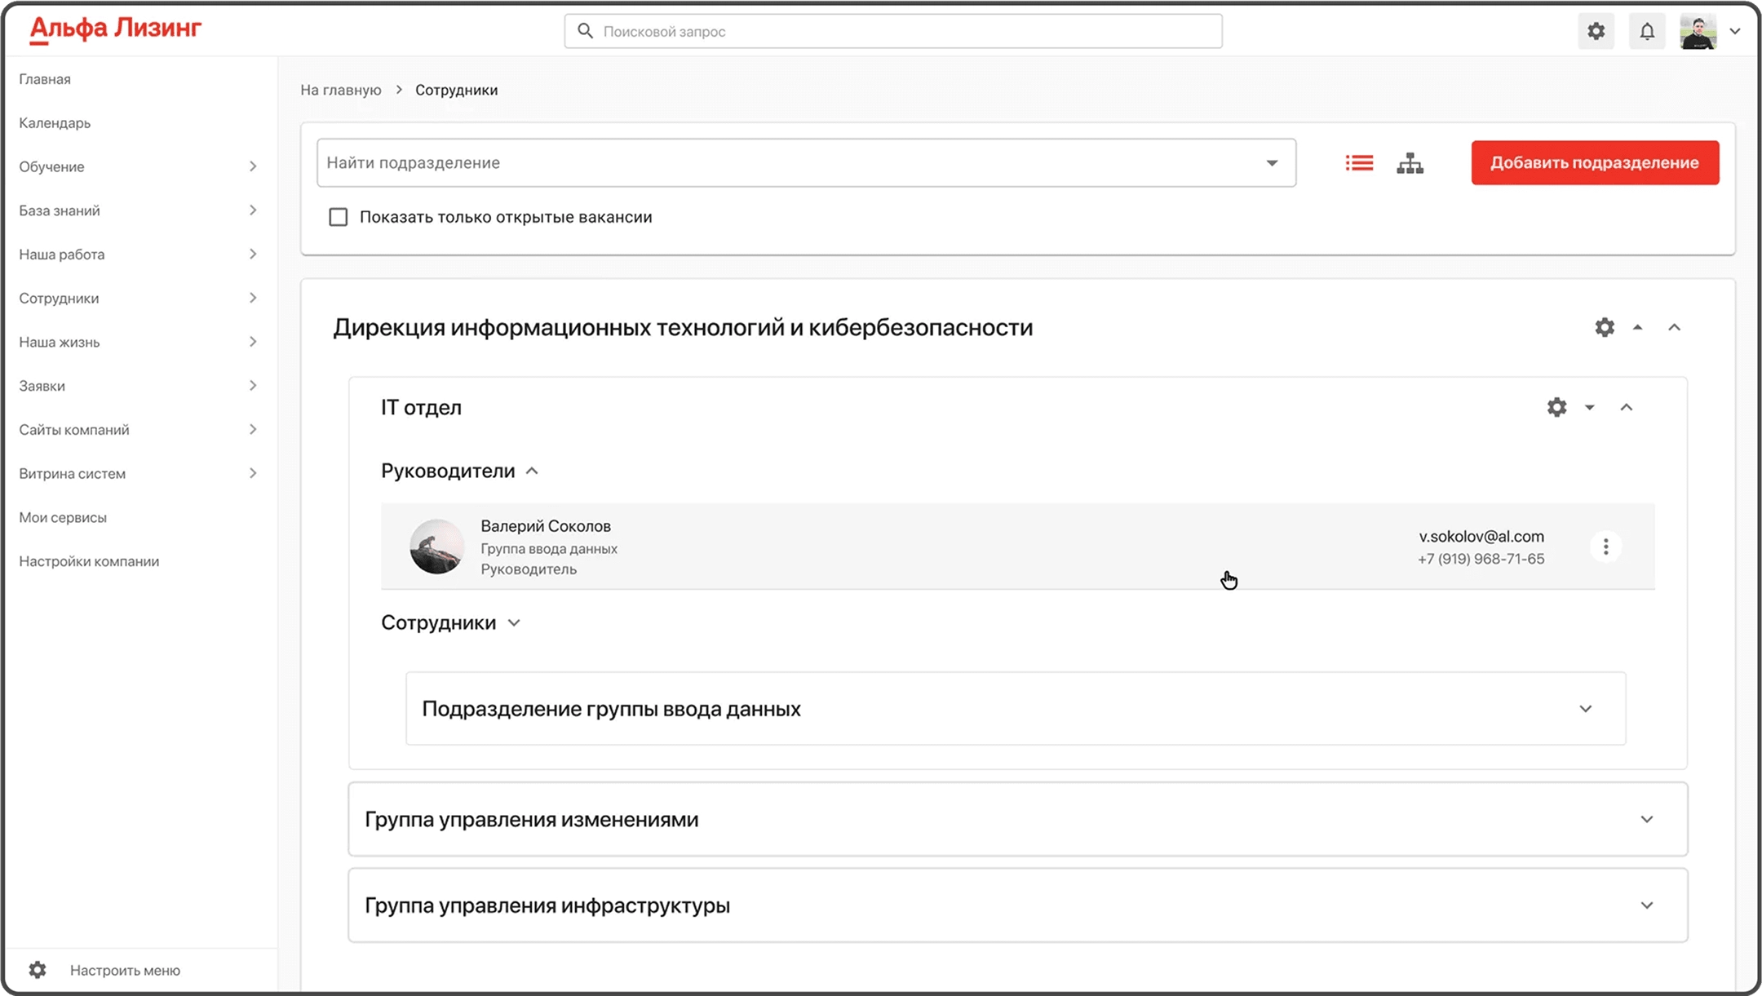This screenshot has height=996, width=1762.
Task: Switch to list view icon
Action: (1359, 163)
